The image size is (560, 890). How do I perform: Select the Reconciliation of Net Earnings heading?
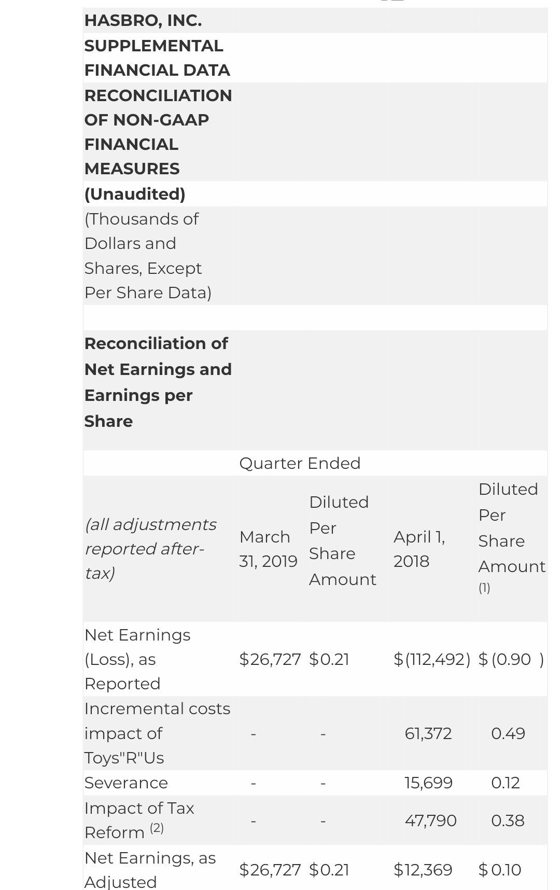158,382
